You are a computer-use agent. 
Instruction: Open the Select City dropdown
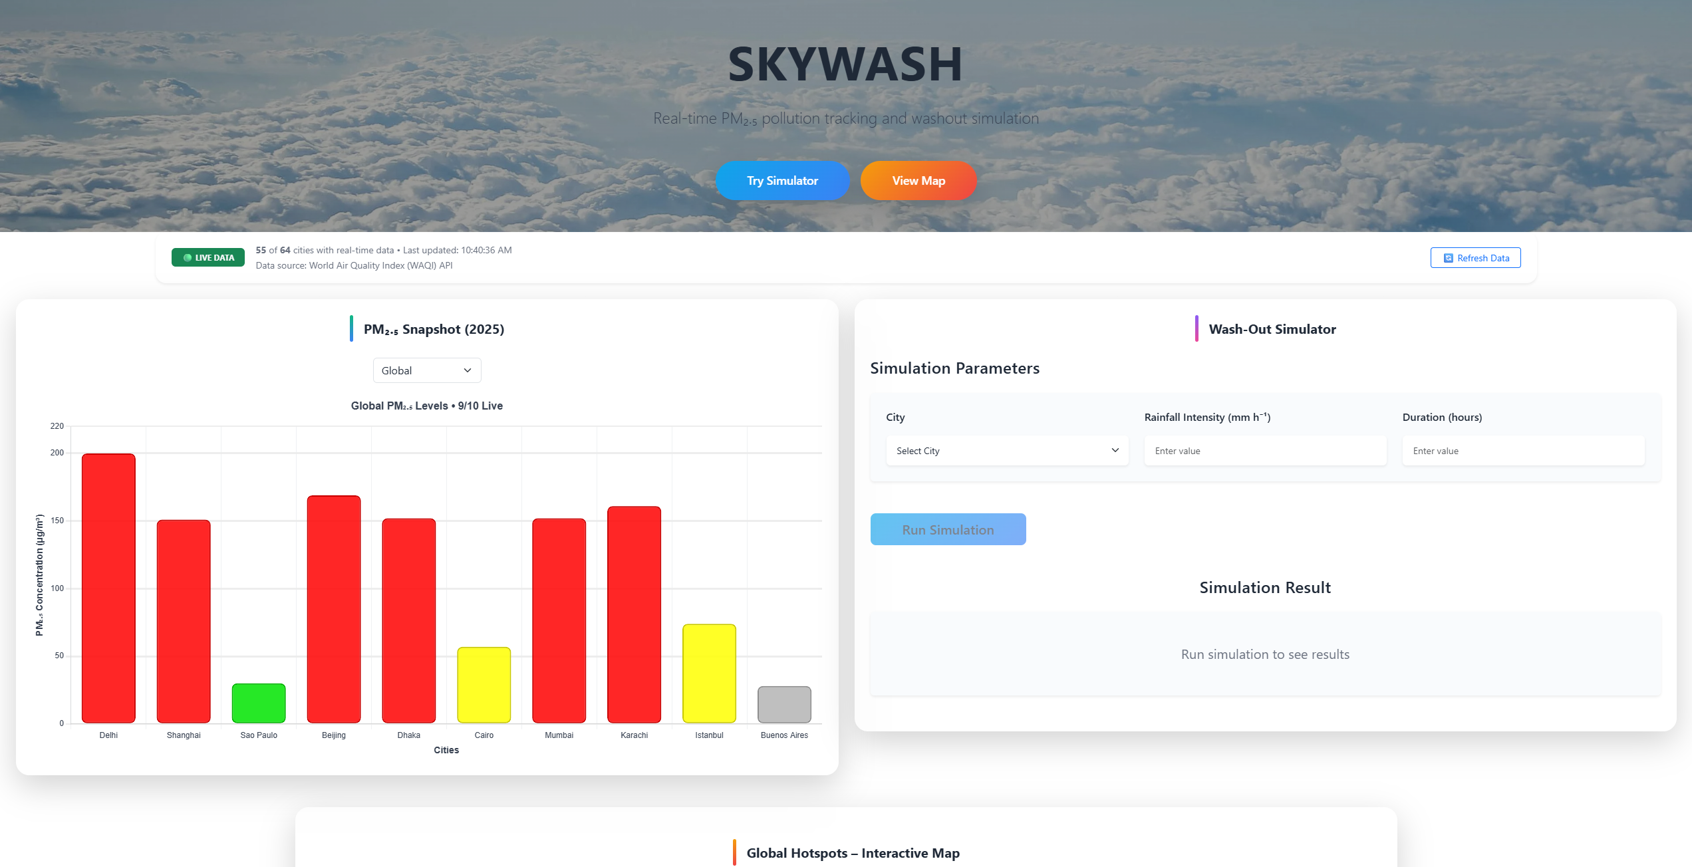[x=1006, y=451]
